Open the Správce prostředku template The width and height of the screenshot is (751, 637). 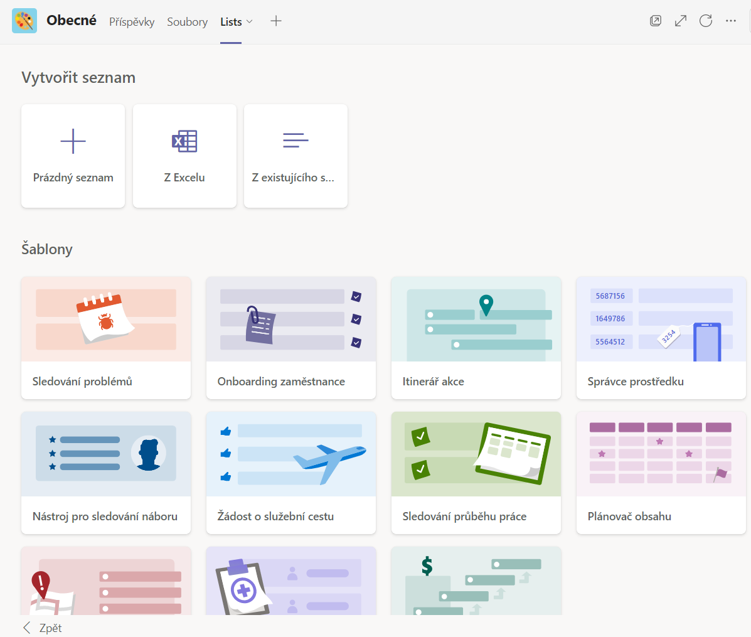(x=661, y=338)
